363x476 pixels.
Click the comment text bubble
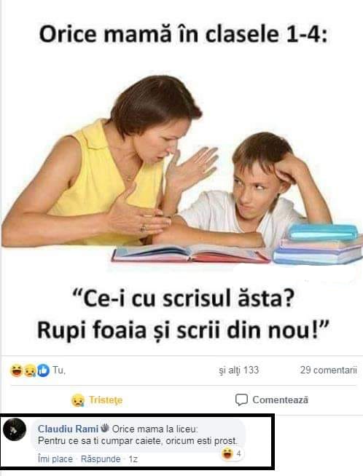coord(139,435)
